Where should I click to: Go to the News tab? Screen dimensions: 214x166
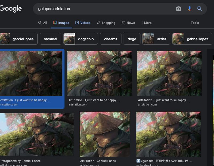[128, 23]
